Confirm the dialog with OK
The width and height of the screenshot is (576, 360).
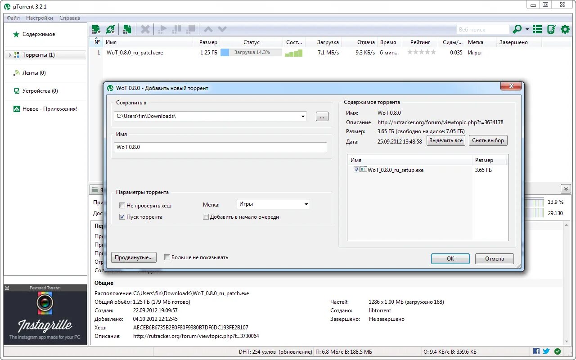(x=450, y=259)
